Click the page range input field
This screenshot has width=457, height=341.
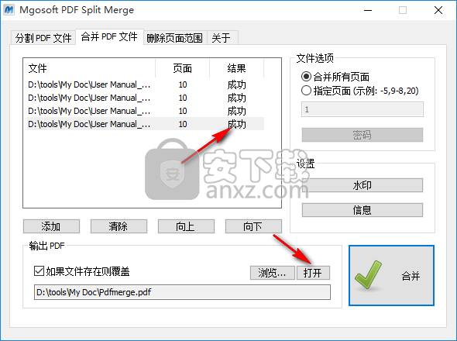tap(363, 109)
